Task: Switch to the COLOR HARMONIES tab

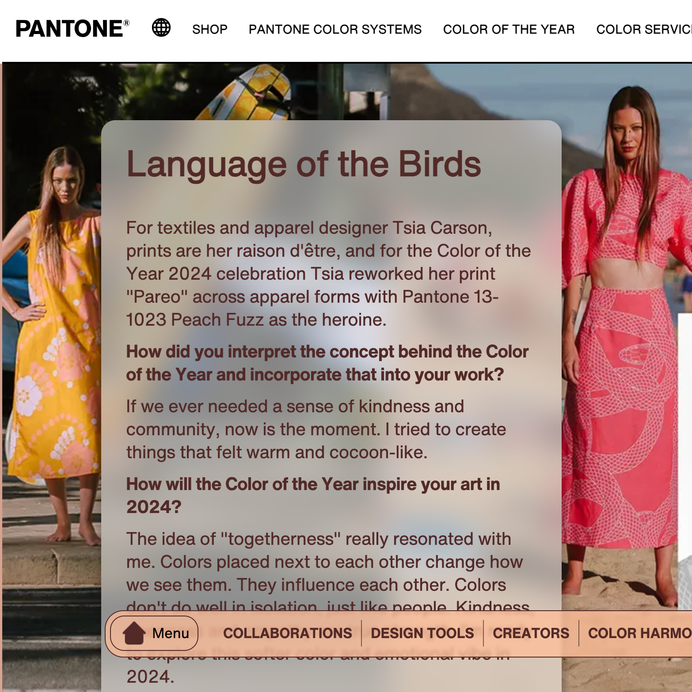Action: (640, 633)
